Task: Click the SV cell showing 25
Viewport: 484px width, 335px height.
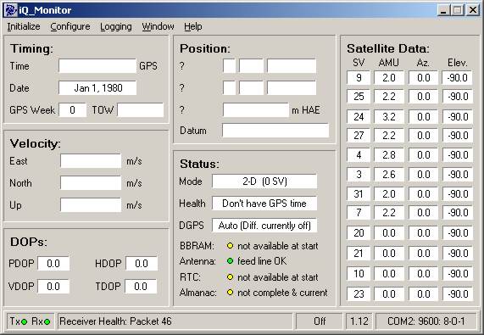Action: coord(359,97)
